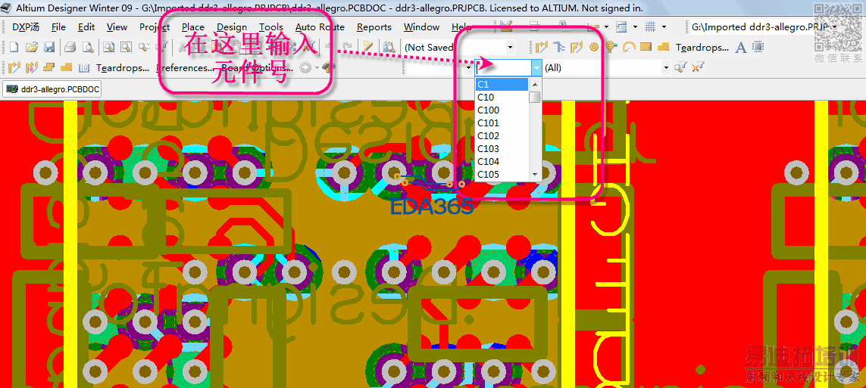Open the Reports menu
Screen dimensions: 866x388
tap(374, 27)
